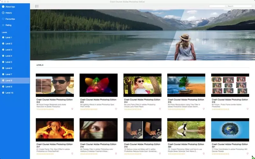This screenshot has height=159, width=255.
Task: Open thumbnail of lesson 316 photo frames
Action: click(230, 85)
